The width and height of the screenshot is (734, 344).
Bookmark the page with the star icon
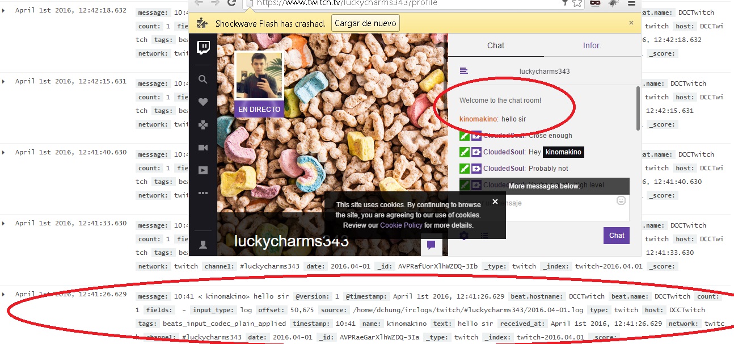point(577,3)
